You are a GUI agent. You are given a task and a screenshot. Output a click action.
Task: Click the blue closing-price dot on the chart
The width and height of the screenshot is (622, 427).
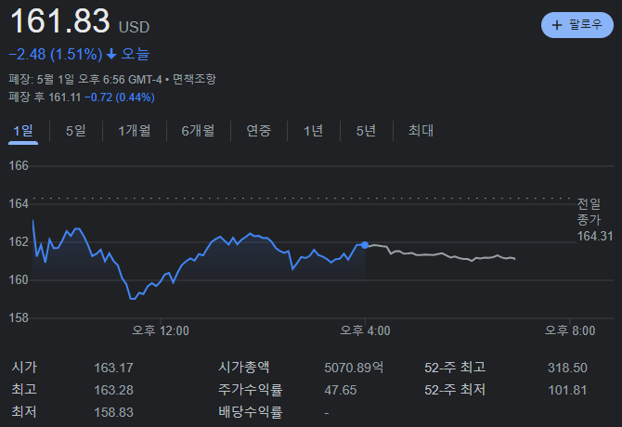pyautogui.click(x=365, y=245)
